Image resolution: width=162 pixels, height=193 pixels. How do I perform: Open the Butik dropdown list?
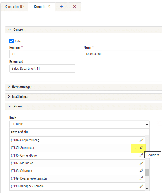click(x=79, y=124)
